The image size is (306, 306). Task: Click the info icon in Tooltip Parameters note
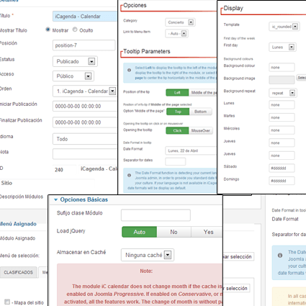point(130,70)
